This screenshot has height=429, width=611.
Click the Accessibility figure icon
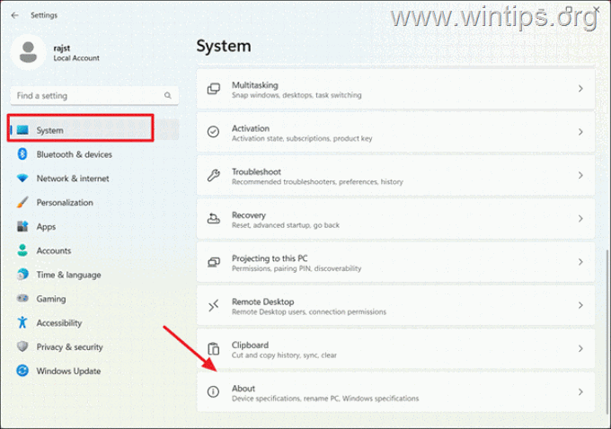point(22,322)
